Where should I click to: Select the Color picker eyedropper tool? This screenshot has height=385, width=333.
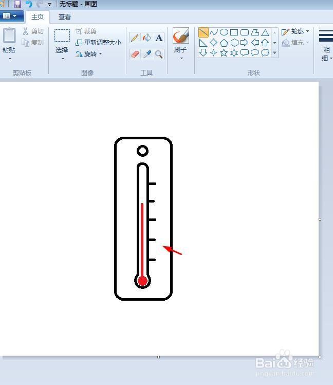(x=147, y=54)
